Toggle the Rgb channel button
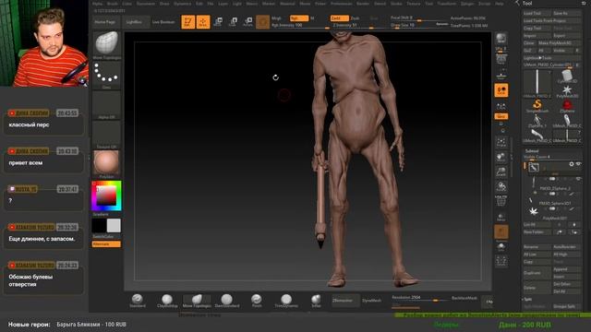This screenshot has width=591, height=332. 299,18
